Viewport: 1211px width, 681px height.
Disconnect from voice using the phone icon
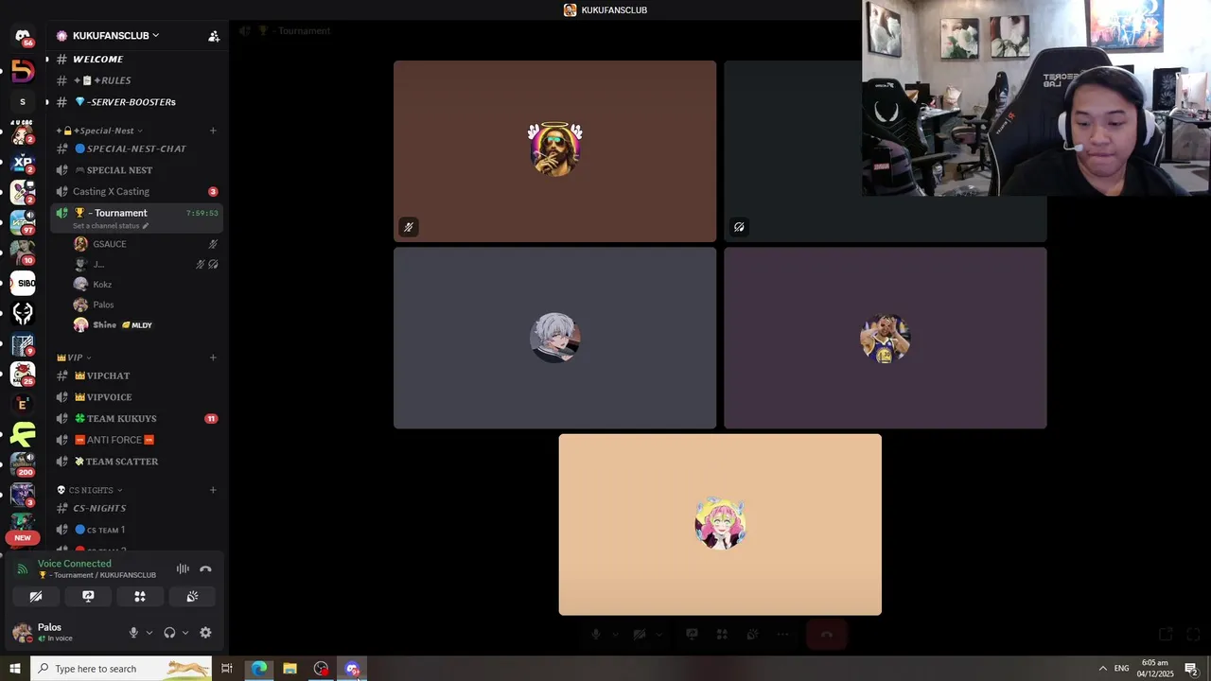point(205,569)
